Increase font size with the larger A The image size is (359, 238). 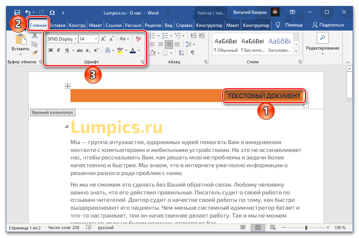coord(103,39)
